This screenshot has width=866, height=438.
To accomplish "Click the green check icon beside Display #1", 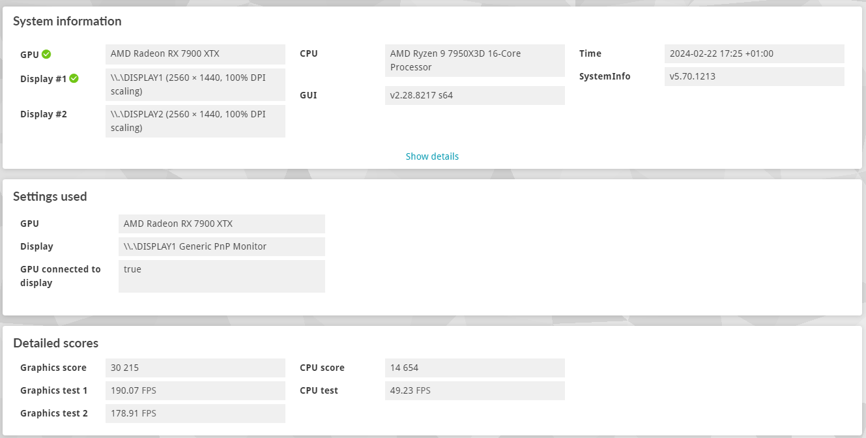I will click(74, 78).
